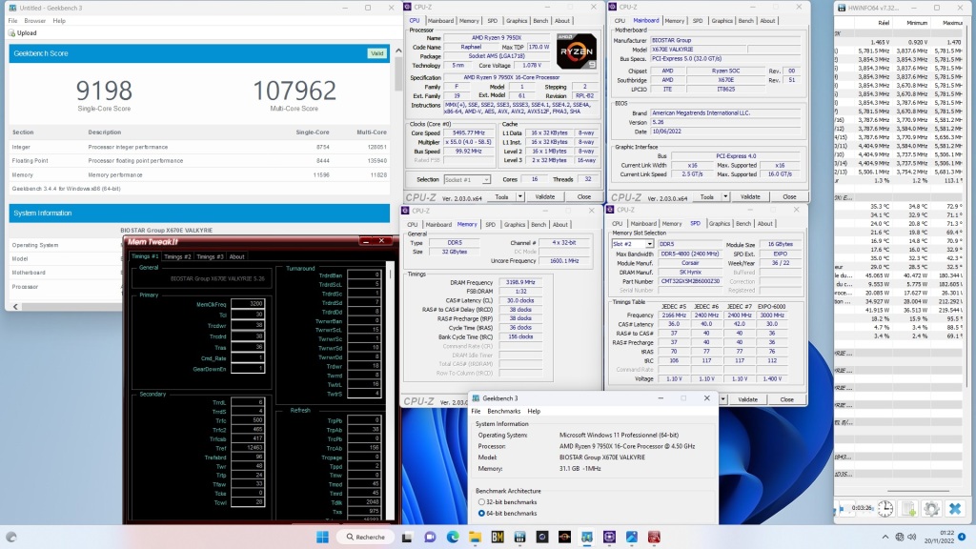976x549 pixels.
Task: Open File Explorer from the taskbar
Action: coord(475,537)
